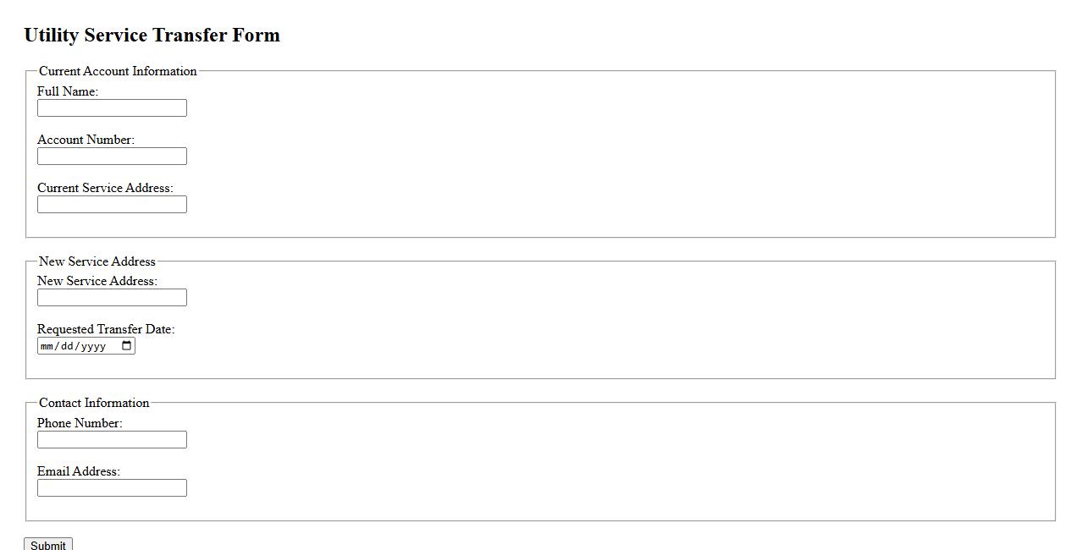Click into the New Service Address text box
The width and height of the screenshot is (1082, 550).
[112, 298]
